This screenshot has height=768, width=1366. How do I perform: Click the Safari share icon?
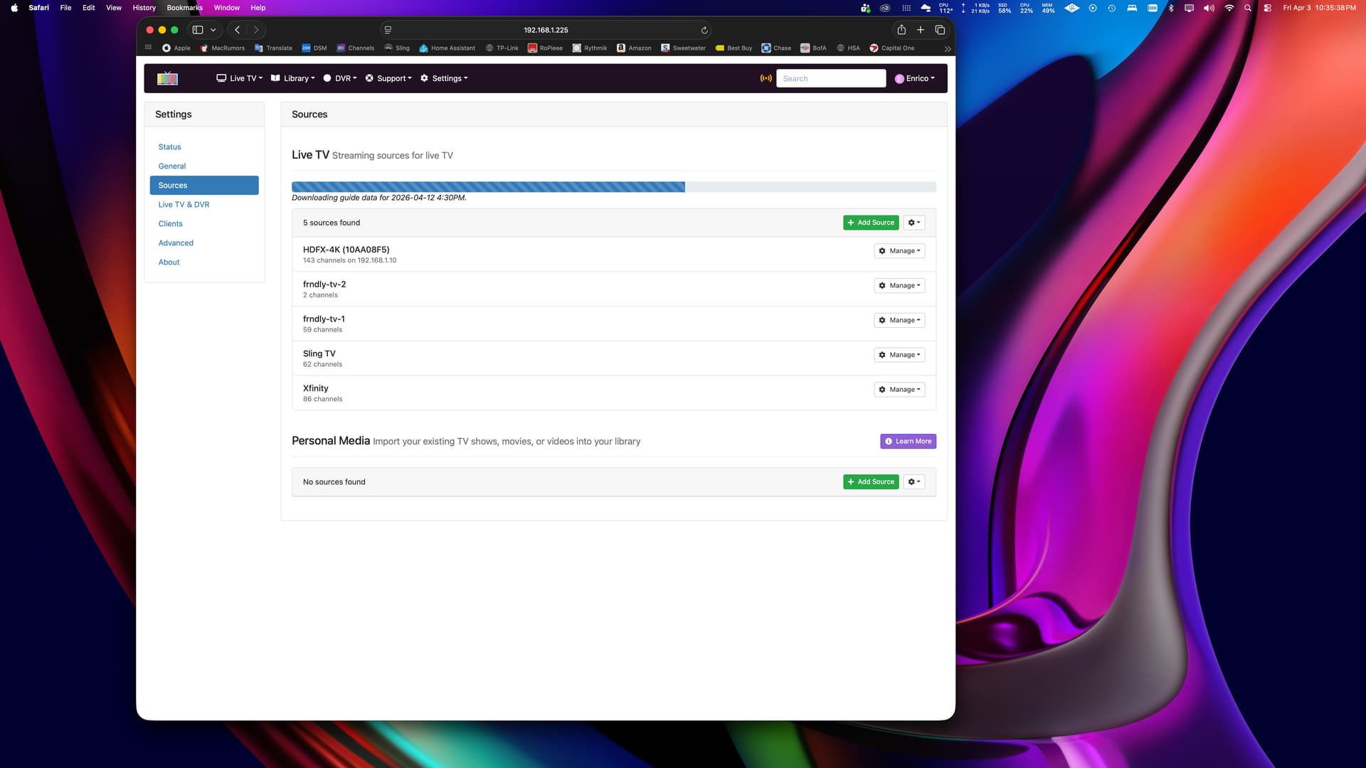click(x=901, y=30)
